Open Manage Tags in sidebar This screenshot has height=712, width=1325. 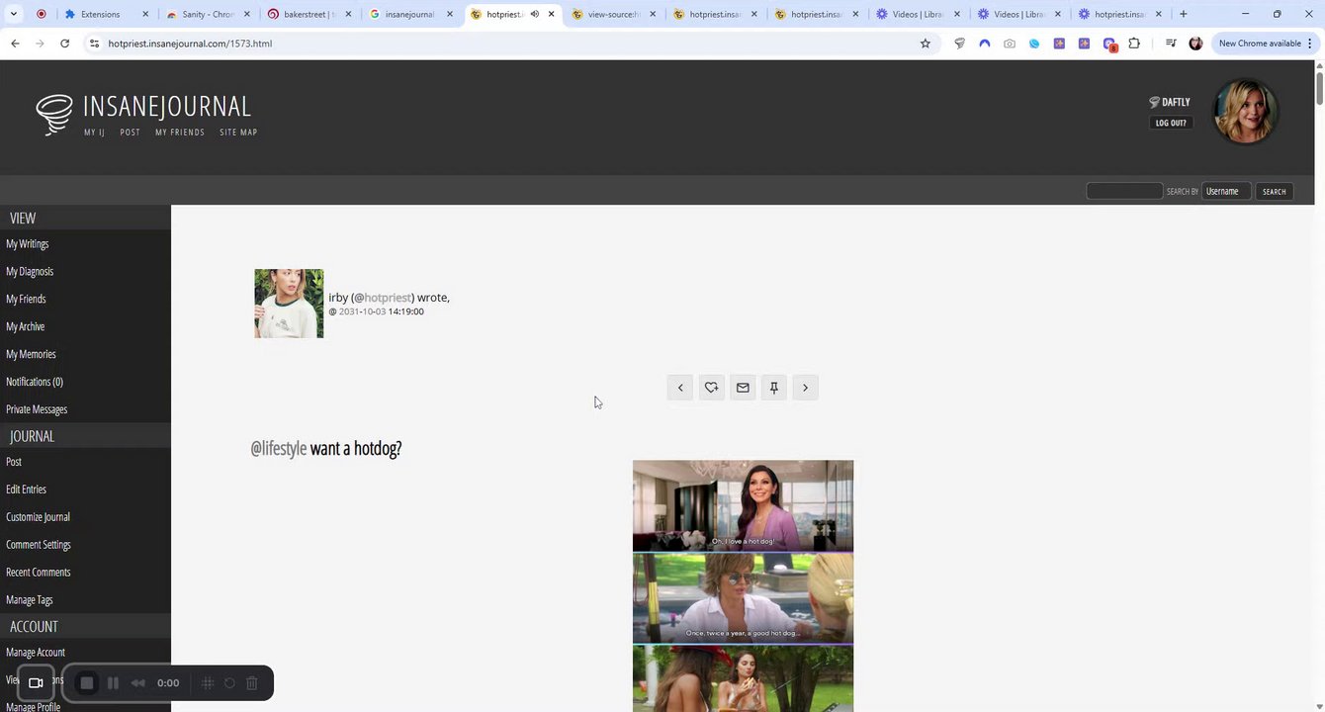coord(30,600)
